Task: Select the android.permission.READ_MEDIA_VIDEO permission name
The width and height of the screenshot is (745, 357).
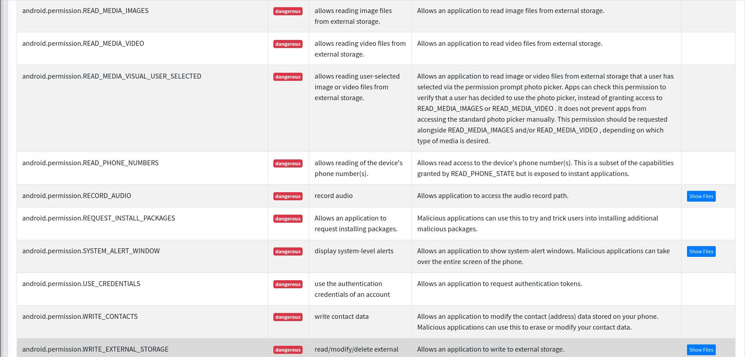Action: (x=83, y=44)
